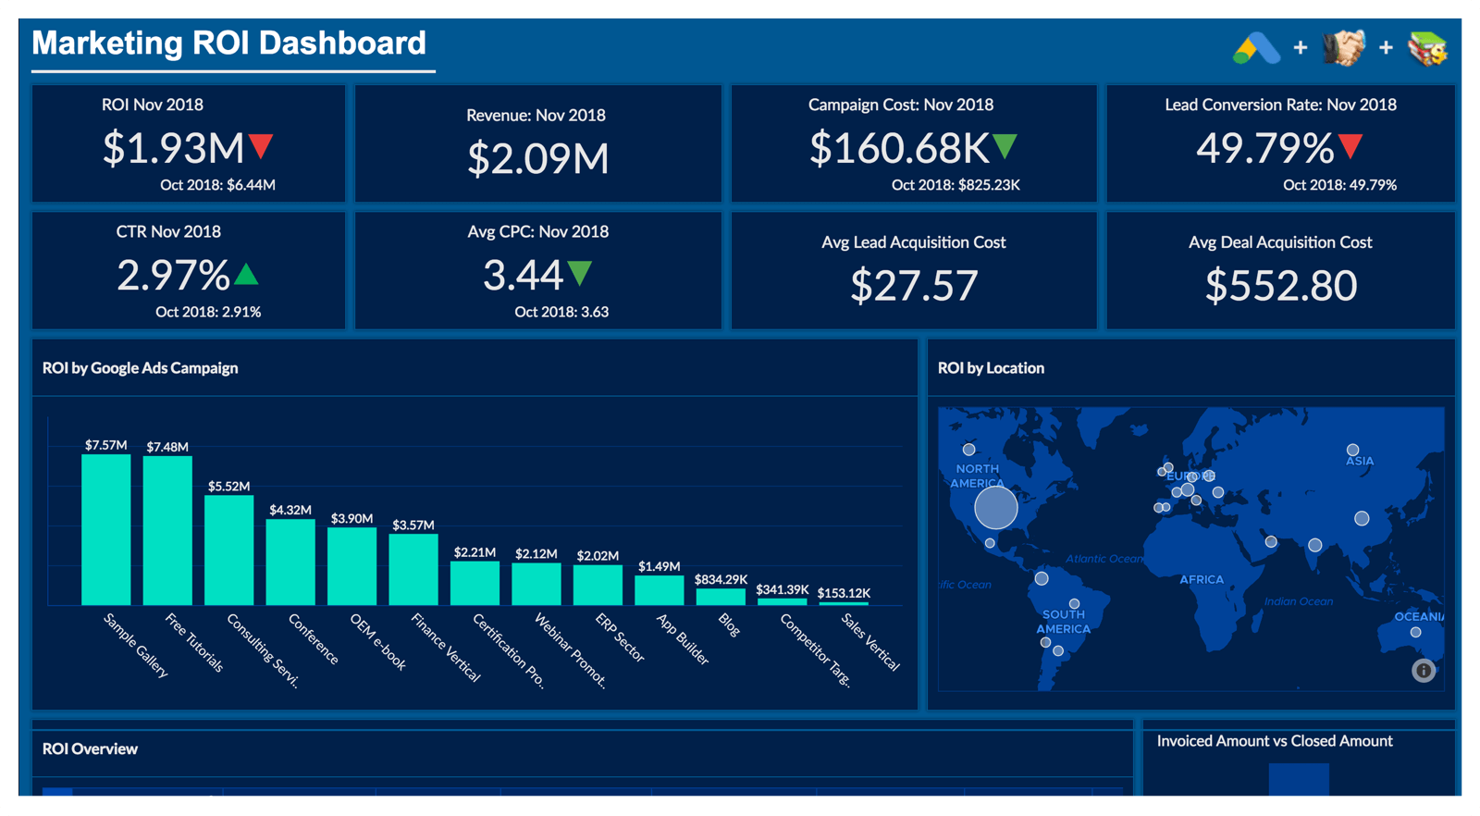Click the large bubble on North America

pyautogui.click(x=996, y=507)
